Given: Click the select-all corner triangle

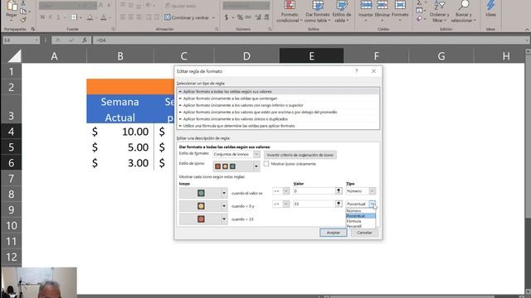Looking at the screenshot, I should click(x=14, y=56).
